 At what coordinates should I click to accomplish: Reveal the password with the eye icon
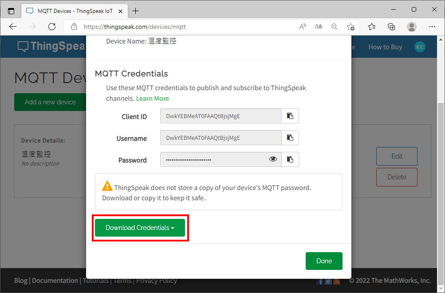273,159
